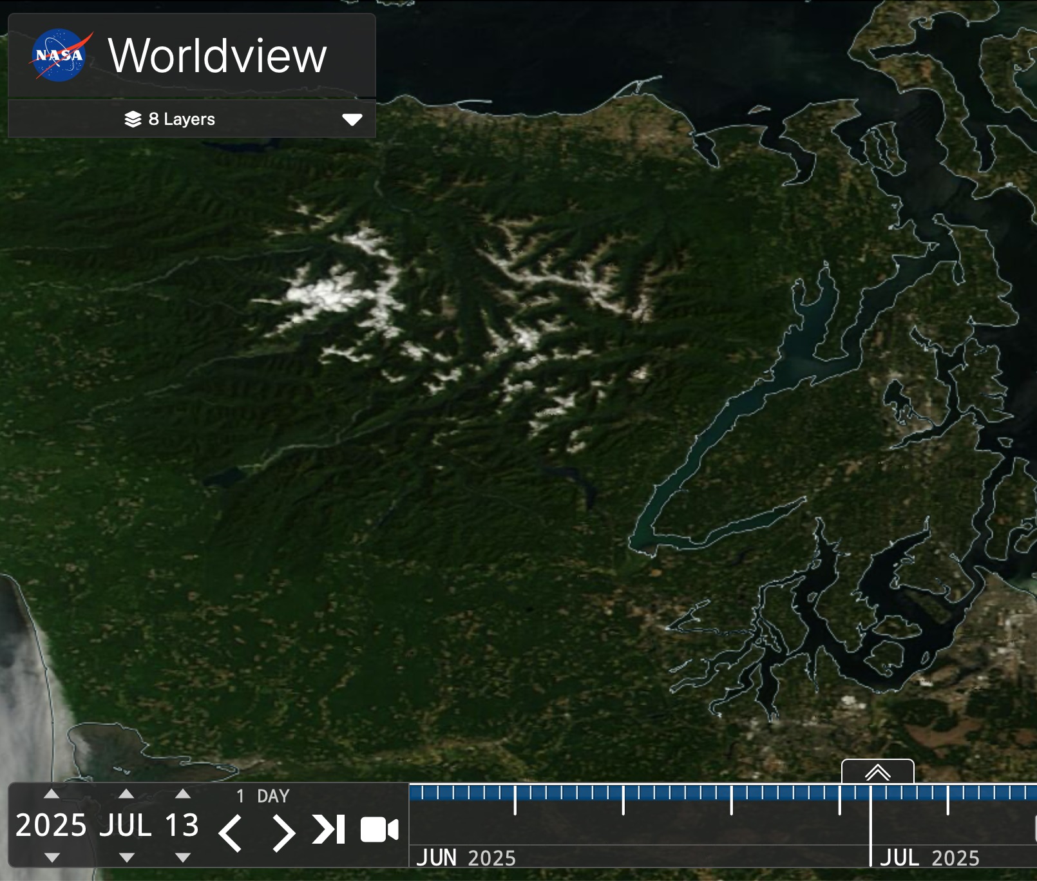Increase the year with up arrow
This screenshot has height=881, width=1037.
click(x=52, y=794)
